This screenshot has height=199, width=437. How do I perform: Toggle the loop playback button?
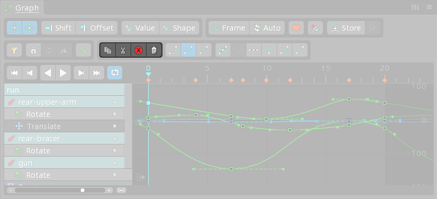(115, 73)
